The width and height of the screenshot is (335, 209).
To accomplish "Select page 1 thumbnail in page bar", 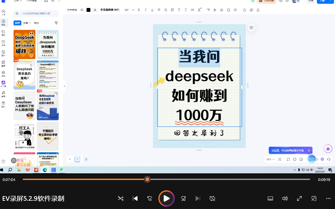I will pos(77,159).
